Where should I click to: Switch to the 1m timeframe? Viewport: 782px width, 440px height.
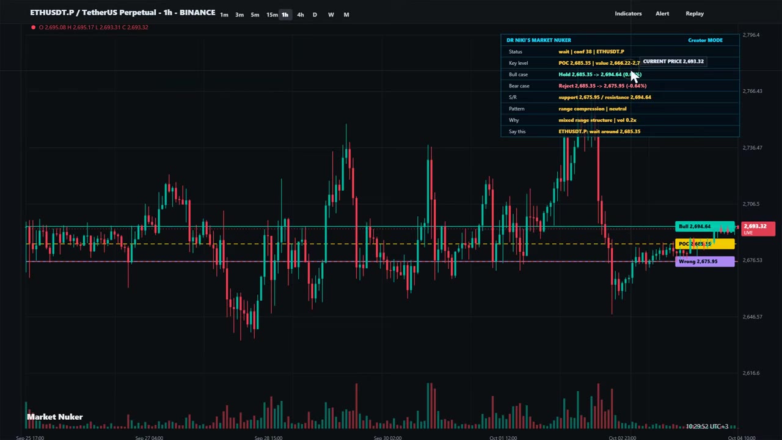point(224,15)
